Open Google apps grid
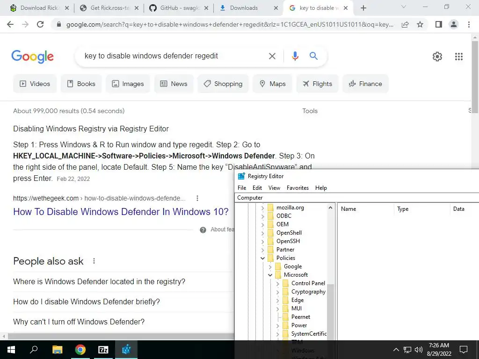479x359 pixels. (459, 57)
